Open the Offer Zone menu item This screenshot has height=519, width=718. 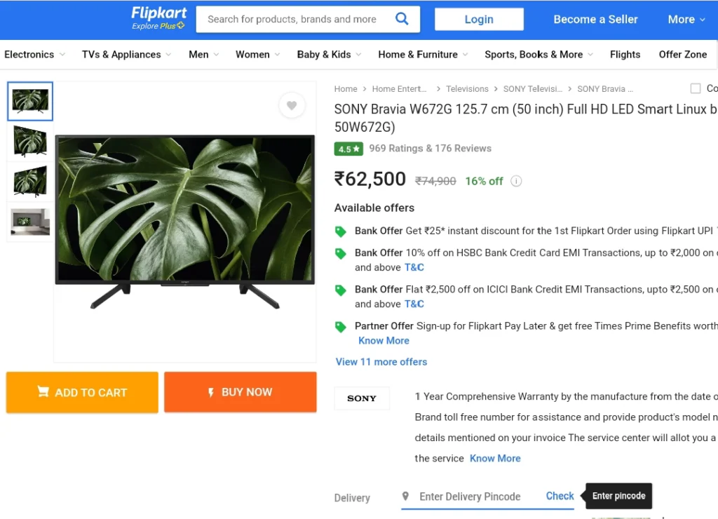[682, 55]
